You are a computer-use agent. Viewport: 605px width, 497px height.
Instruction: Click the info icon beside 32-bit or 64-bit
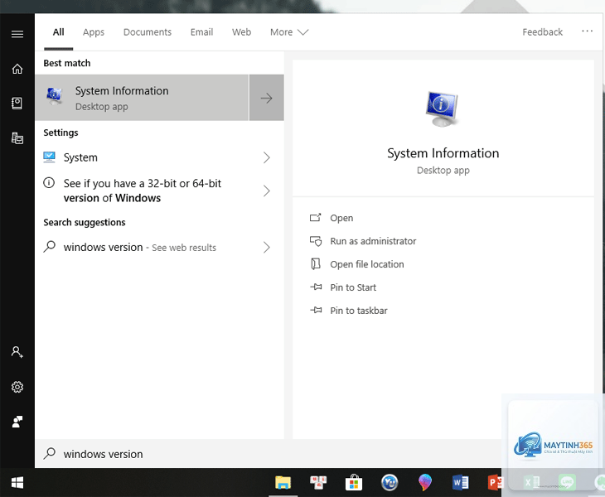(x=49, y=182)
